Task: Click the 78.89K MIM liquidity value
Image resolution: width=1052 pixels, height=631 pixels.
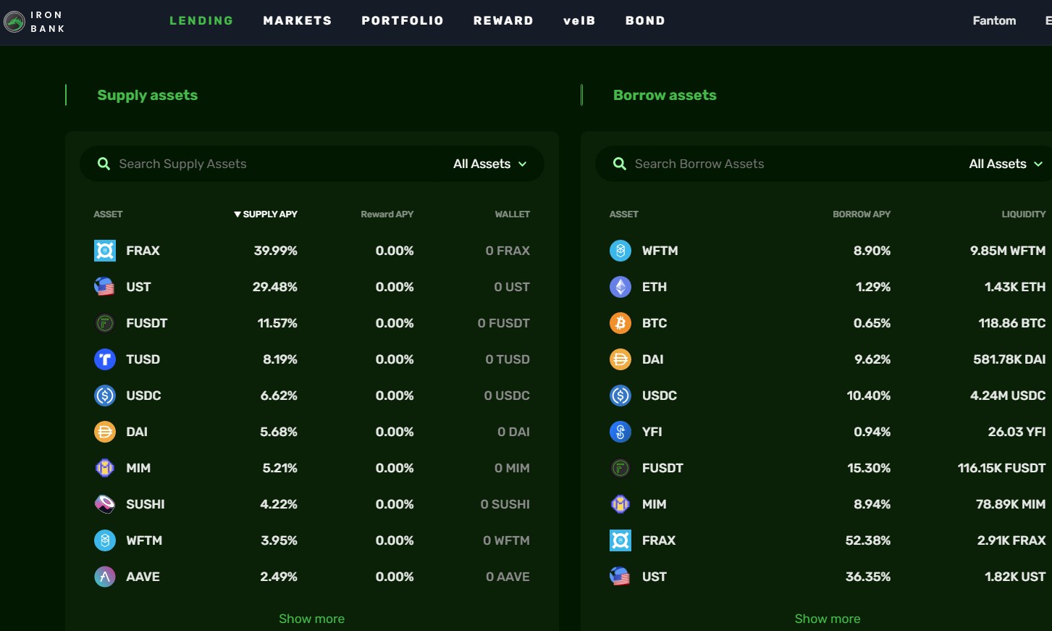Action: pyautogui.click(x=1011, y=504)
